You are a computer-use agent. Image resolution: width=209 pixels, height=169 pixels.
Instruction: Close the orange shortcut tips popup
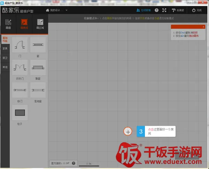click(203, 26)
